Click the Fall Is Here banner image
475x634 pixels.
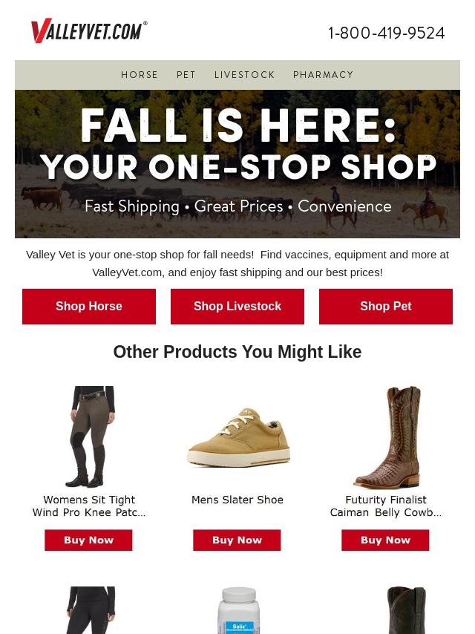click(x=237, y=164)
